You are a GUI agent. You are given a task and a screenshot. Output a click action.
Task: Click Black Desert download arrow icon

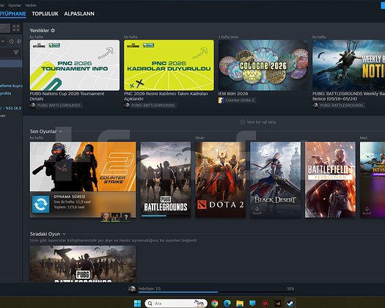click(x=257, y=210)
